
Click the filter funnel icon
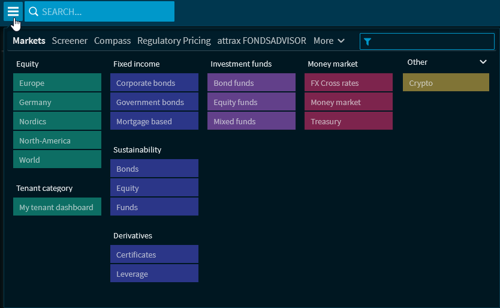coord(368,41)
